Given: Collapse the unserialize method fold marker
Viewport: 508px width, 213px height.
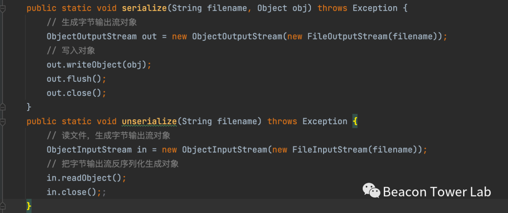Looking at the screenshot, I should point(3,121).
